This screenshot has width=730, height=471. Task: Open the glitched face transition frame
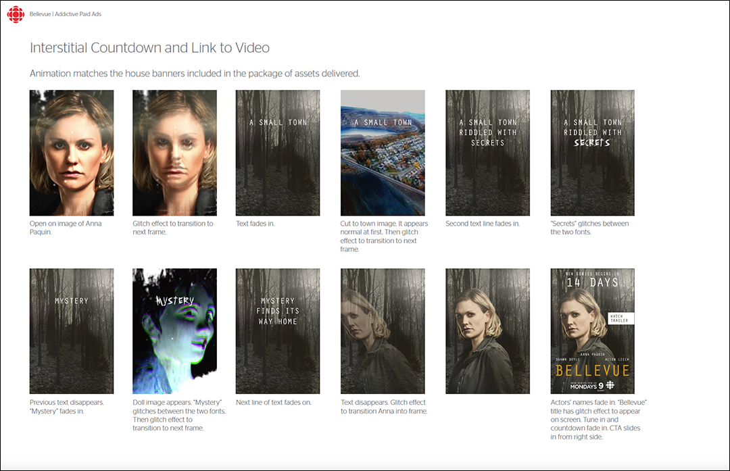click(x=174, y=153)
